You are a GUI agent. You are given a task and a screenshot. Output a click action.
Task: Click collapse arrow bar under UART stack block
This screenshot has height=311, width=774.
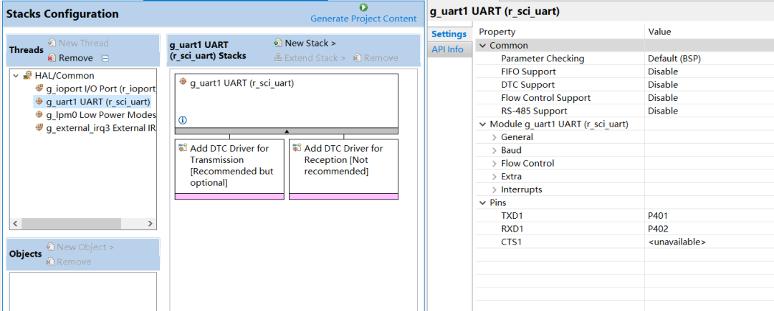pyautogui.click(x=286, y=131)
